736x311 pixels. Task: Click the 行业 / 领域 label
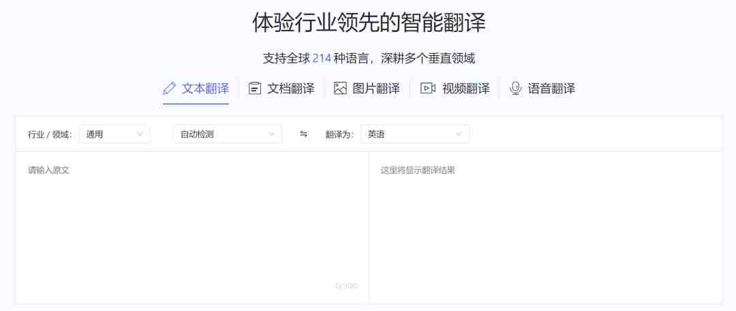(x=50, y=135)
